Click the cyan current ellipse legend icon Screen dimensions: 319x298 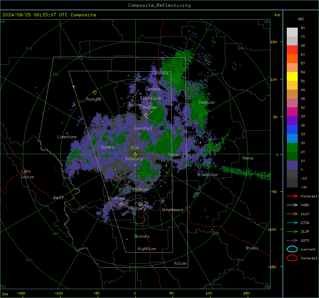[292, 249]
